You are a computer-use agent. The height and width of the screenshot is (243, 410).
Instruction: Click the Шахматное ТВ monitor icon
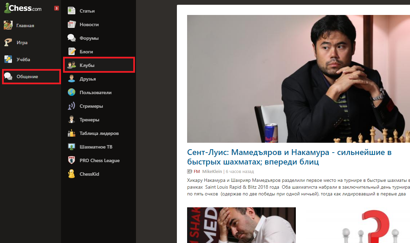(72, 147)
